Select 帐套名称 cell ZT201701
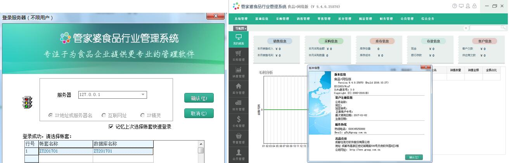 [66, 151]
